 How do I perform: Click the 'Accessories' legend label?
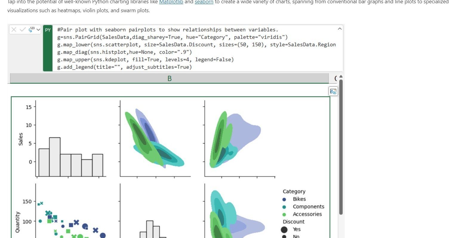point(307,214)
